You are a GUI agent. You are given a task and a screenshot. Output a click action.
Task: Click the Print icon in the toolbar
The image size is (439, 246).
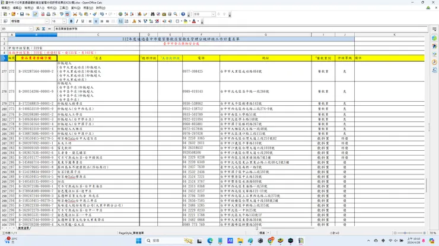tap(49, 14)
